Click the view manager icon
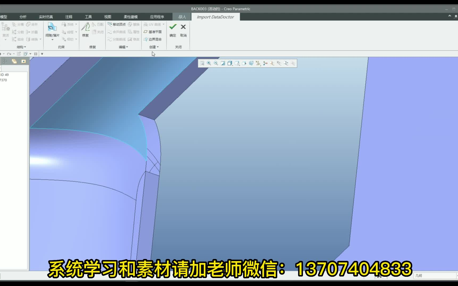Screen dimensions: 458x286 point(244,63)
